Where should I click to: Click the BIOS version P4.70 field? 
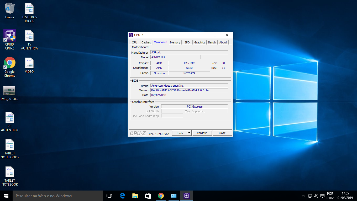(x=189, y=90)
